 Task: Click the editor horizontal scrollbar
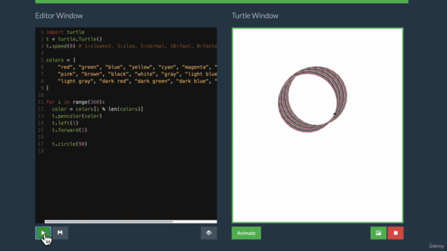tap(109, 222)
